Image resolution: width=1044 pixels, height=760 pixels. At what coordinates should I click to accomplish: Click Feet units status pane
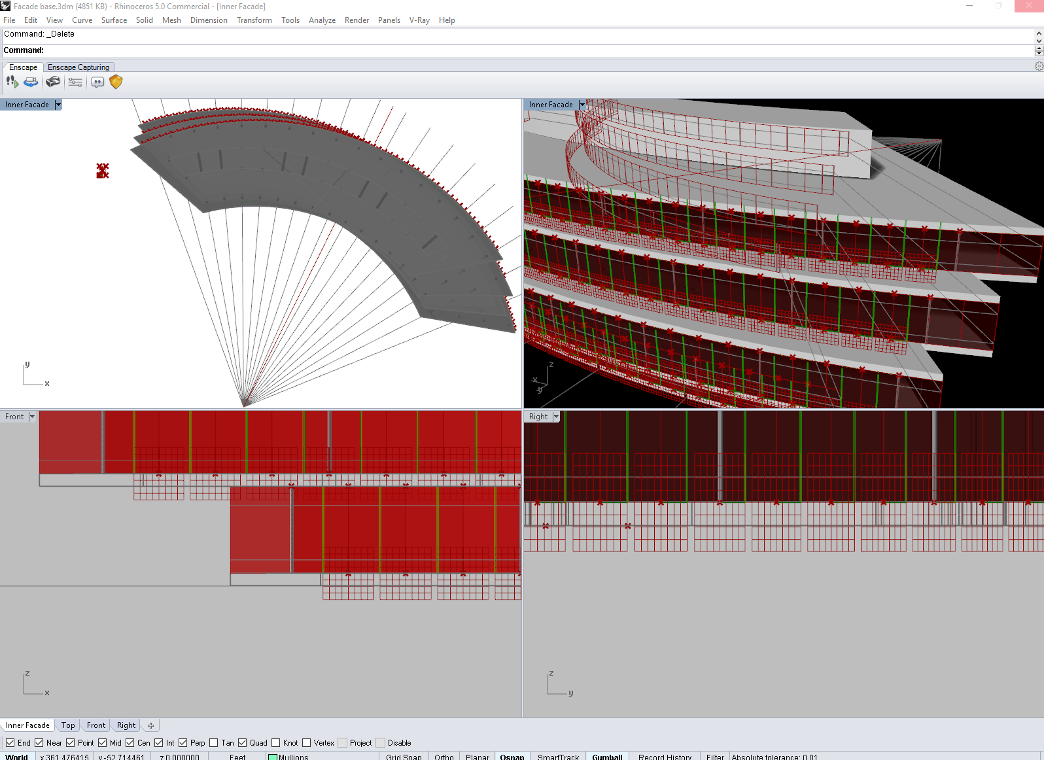(x=237, y=757)
